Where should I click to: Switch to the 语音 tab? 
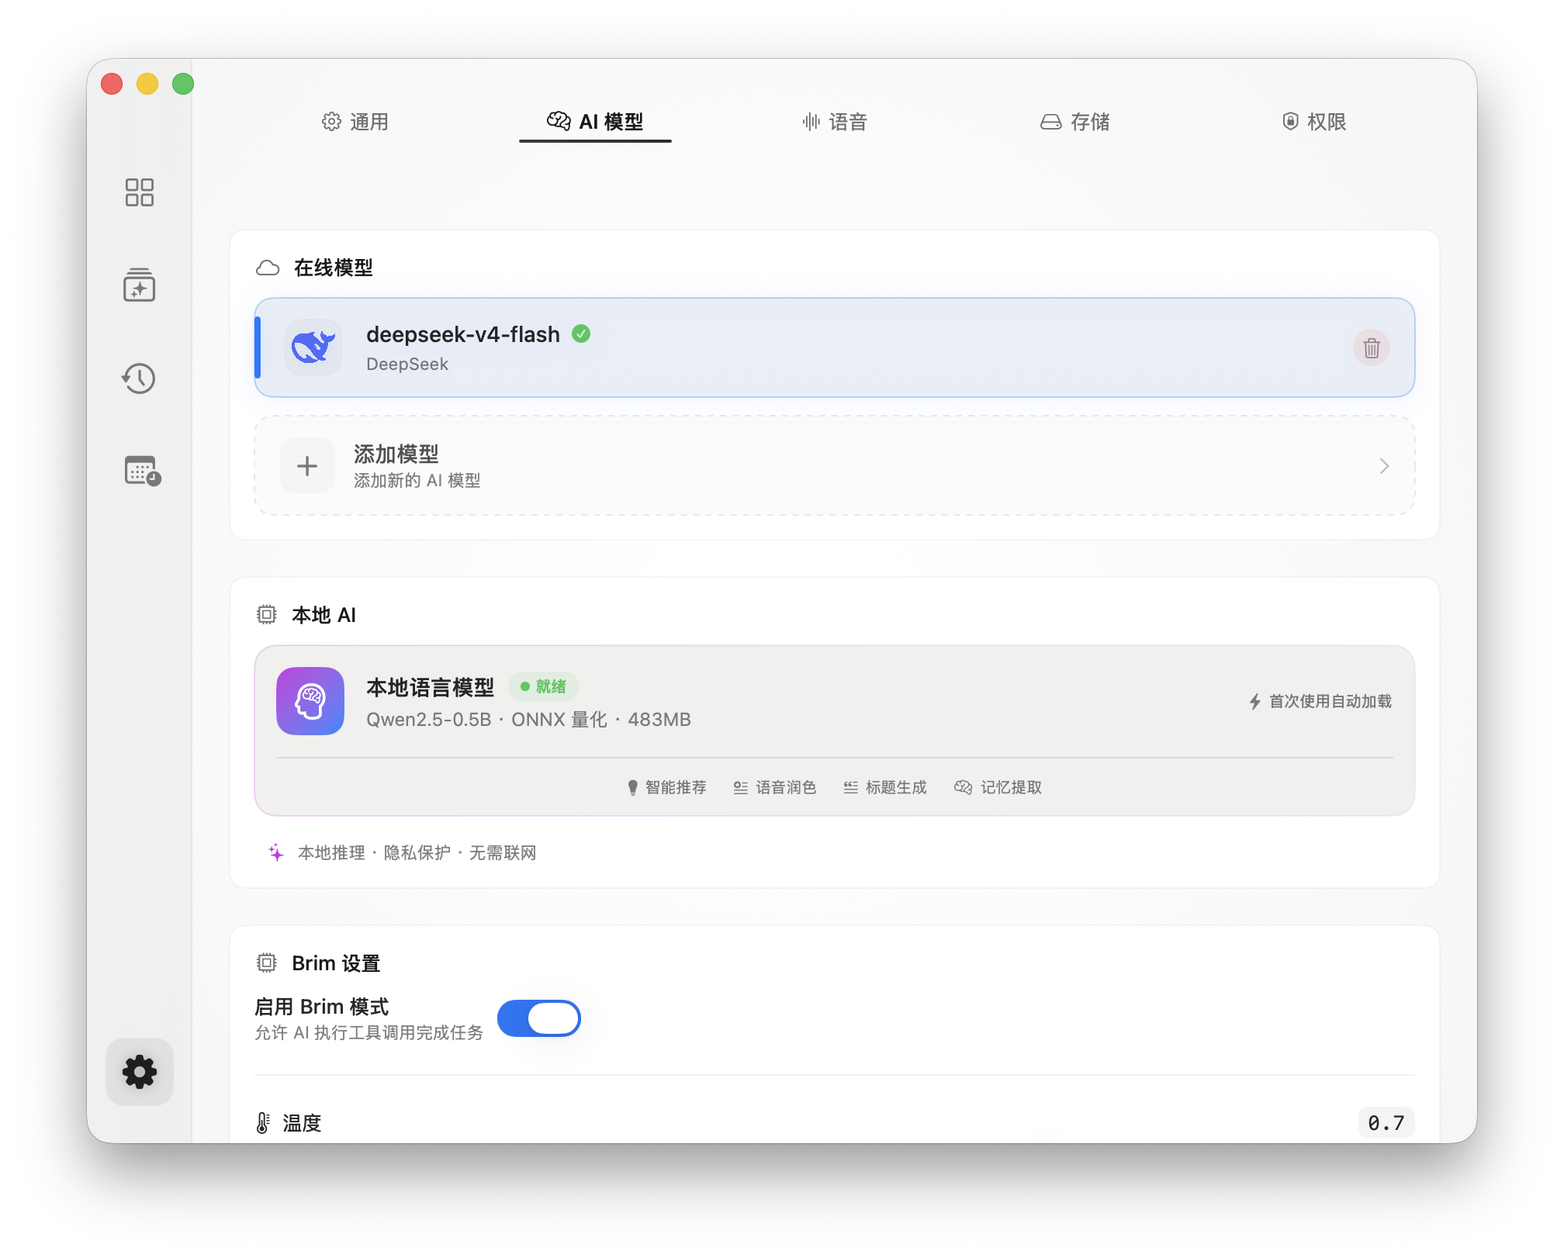coord(836,122)
